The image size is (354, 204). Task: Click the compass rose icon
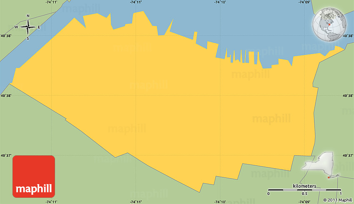[x=28, y=27]
